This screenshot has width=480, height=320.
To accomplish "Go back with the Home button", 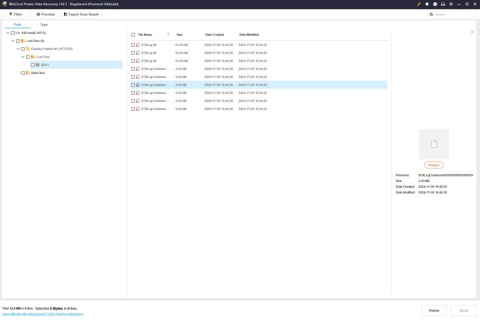I will pyautogui.click(x=434, y=311).
